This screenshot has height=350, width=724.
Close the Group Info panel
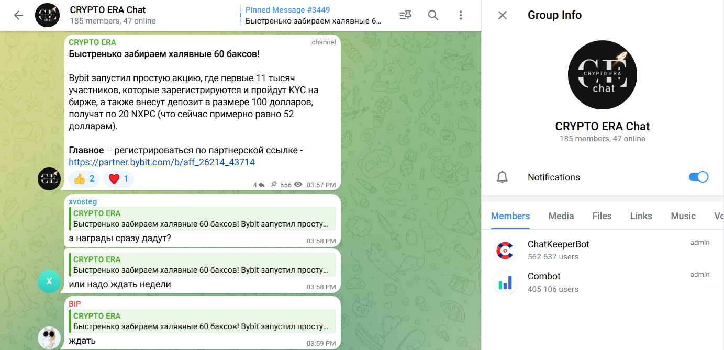tap(502, 15)
